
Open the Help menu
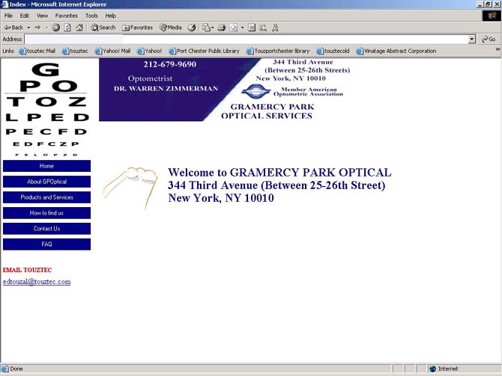coord(110,16)
